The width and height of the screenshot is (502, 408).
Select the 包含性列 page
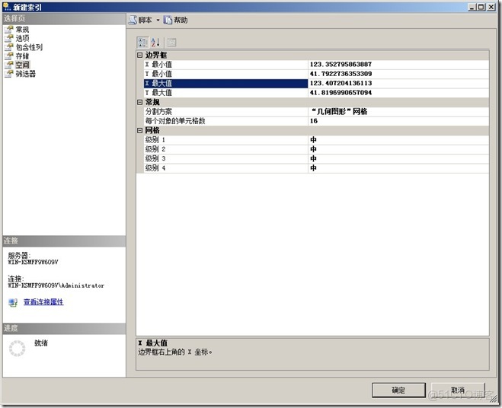click(x=29, y=47)
